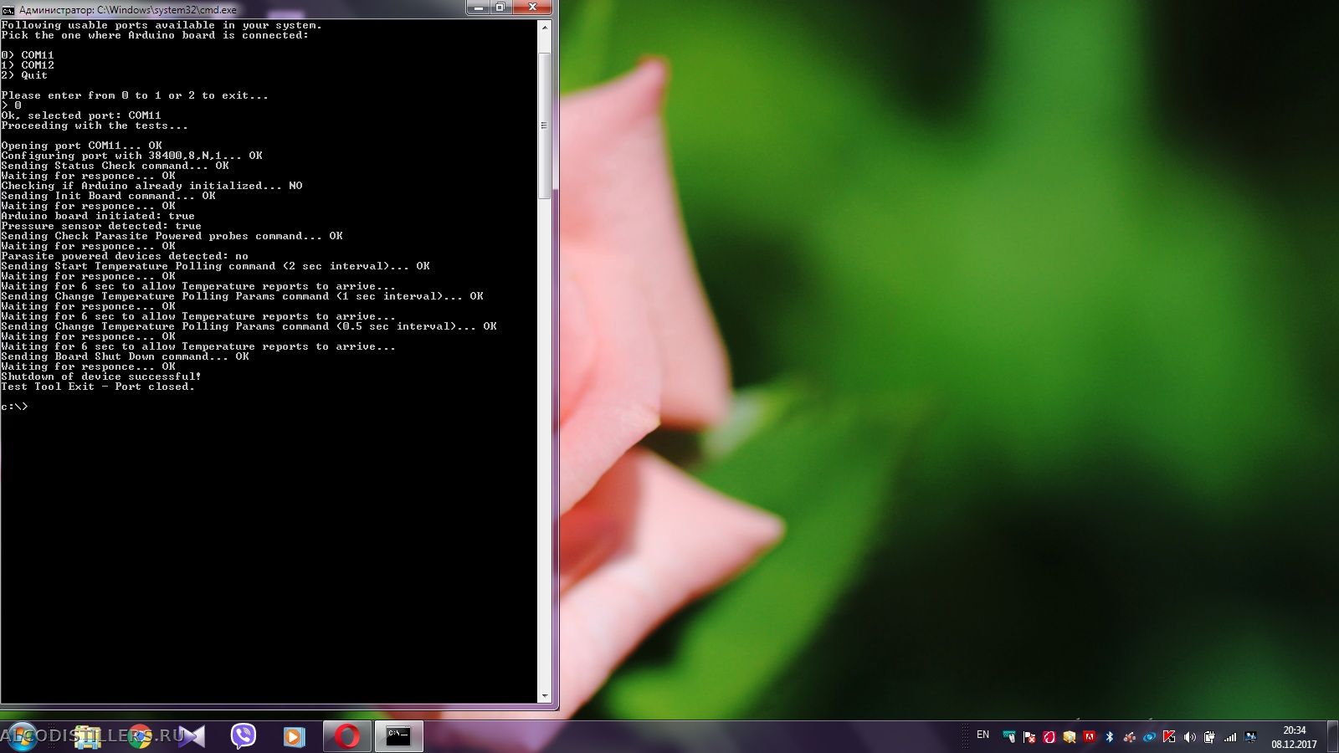Open Viber from the taskbar

tap(243, 736)
